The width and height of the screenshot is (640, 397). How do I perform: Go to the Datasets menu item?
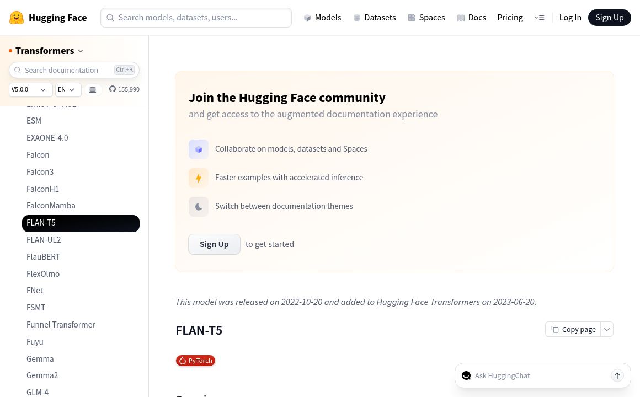tap(375, 18)
